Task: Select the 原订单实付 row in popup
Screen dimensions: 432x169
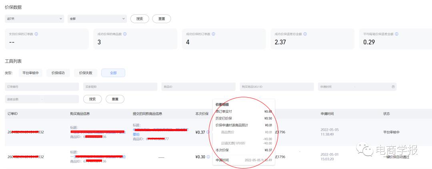Action: pyautogui.click(x=244, y=112)
